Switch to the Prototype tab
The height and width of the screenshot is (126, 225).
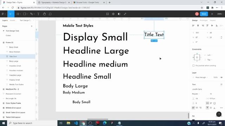point(204,20)
